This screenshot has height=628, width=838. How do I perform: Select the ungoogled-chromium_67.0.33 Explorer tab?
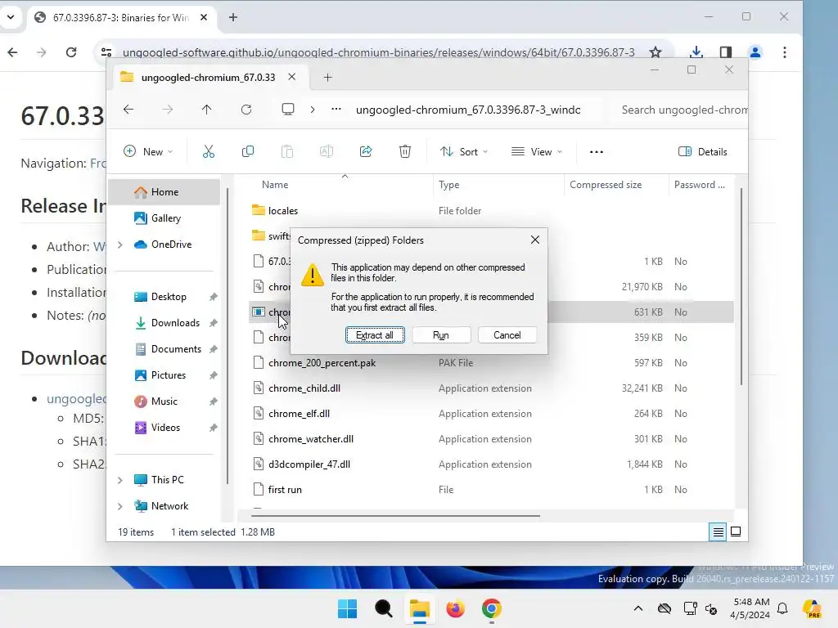[208, 78]
